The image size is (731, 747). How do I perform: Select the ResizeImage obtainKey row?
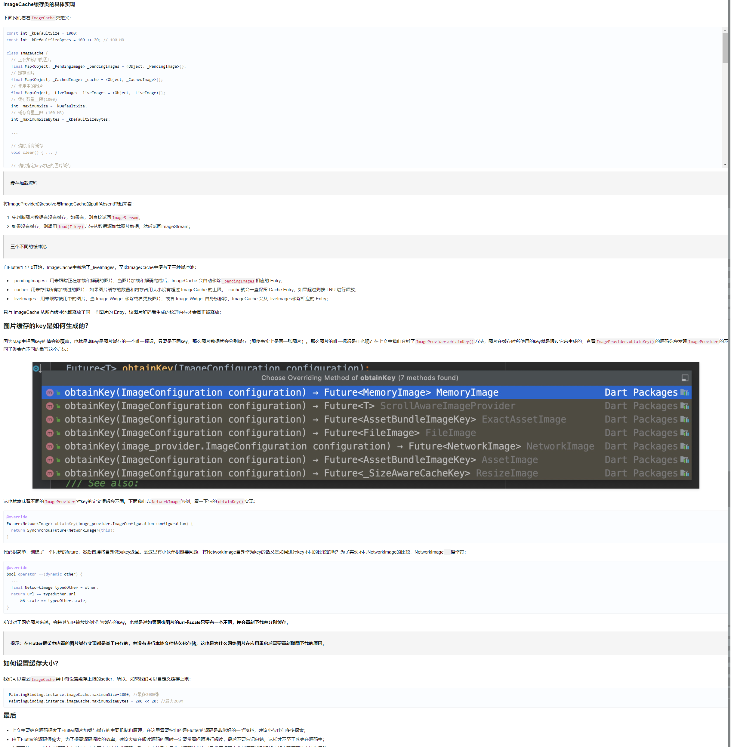[366, 473]
